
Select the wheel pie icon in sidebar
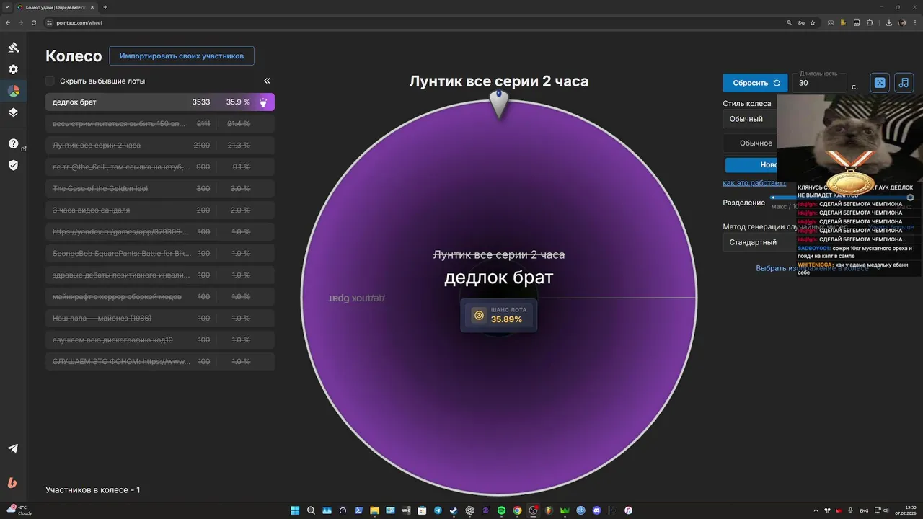13,91
